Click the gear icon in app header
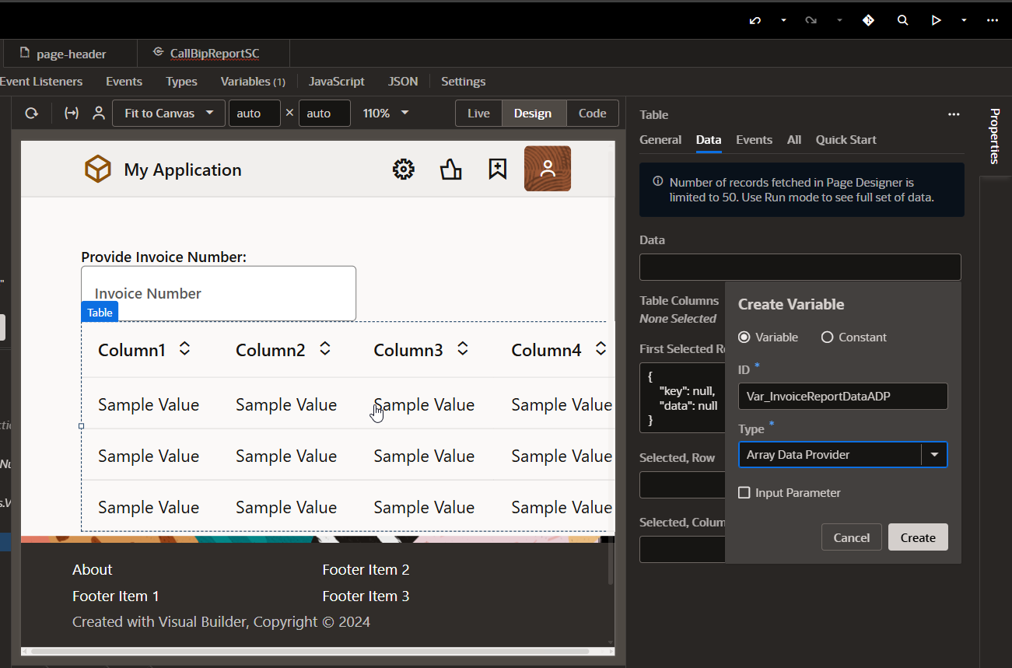 coord(403,169)
